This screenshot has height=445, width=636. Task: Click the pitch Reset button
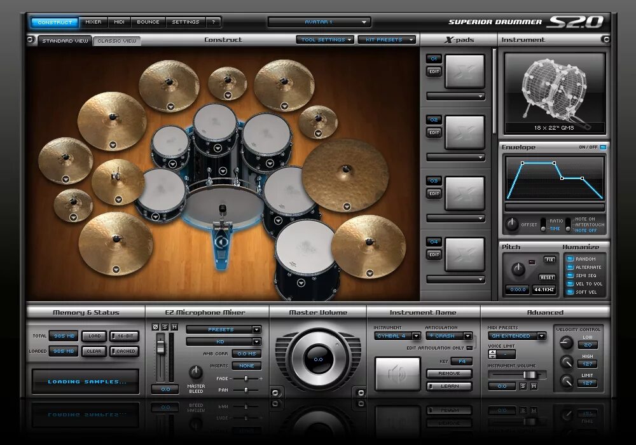click(x=547, y=277)
